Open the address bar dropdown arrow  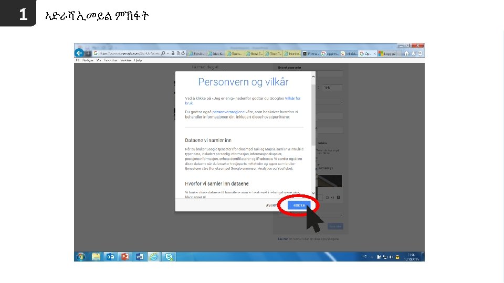[x=168, y=53]
